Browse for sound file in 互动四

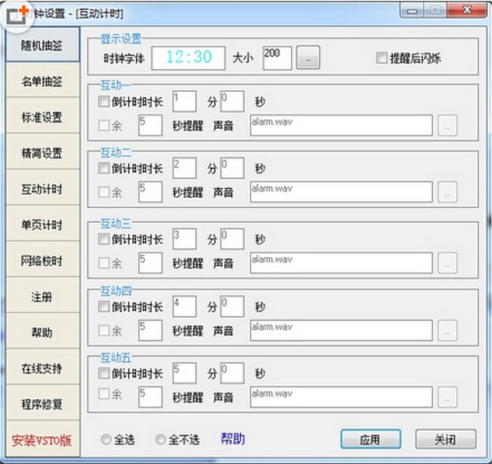click(x=448, y=330)
